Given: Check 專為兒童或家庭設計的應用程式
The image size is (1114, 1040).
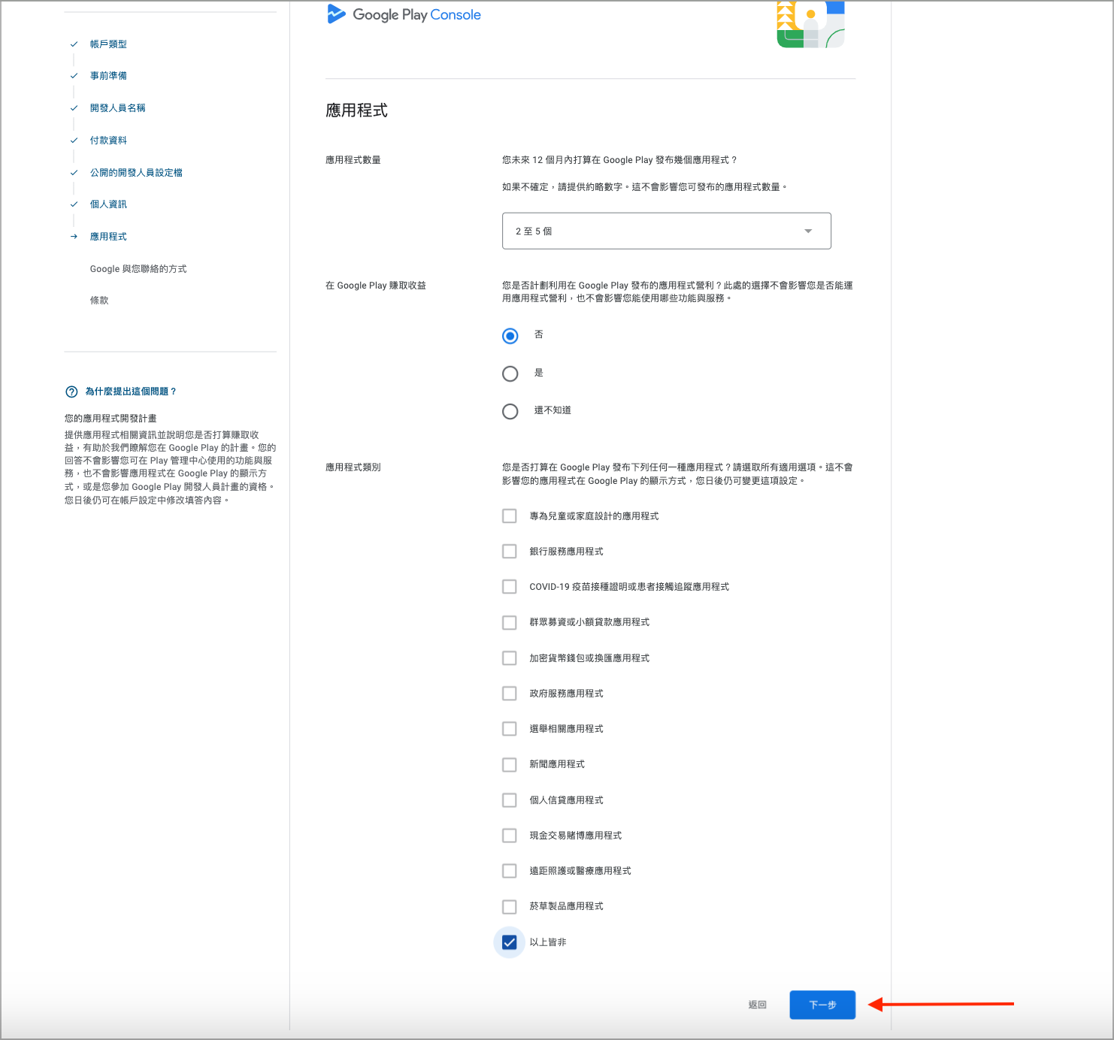Looking at the screenshot, I should 510,516.
